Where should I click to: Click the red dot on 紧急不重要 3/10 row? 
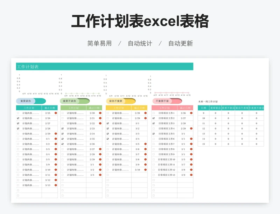(x=145, y=170)
